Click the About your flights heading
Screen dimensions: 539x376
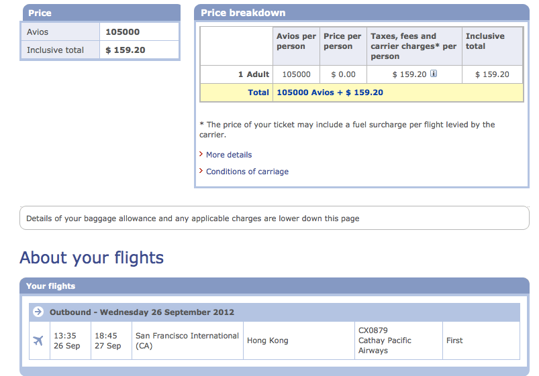[x=91, y=257]
